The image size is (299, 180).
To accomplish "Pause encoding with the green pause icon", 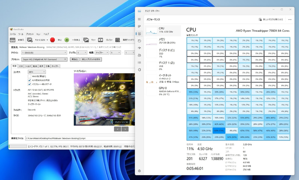I will (67, 40).
